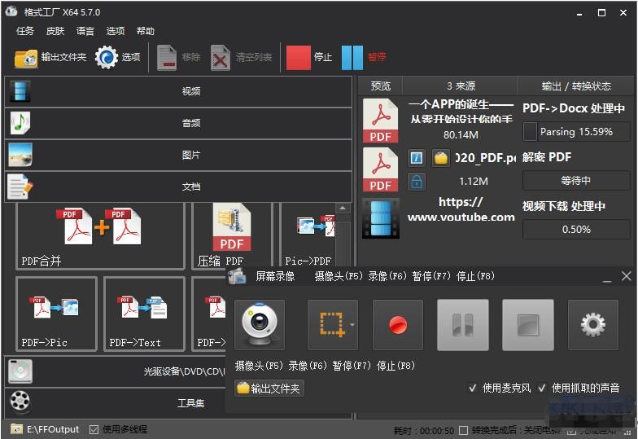Toggle 使用抓取的声音 option
This screenshot has height=439, width=638.
pos(543,389)
